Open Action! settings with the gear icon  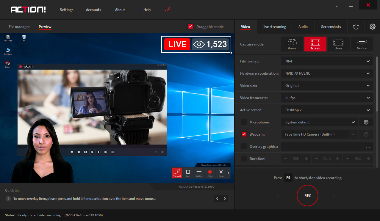(x=372, y=26)
